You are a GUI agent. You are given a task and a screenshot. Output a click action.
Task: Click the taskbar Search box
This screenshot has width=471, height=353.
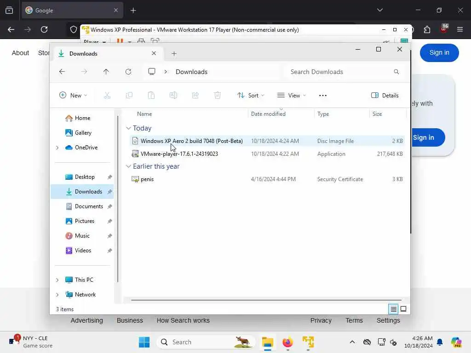pyautogui.click(x=206, y=342)
